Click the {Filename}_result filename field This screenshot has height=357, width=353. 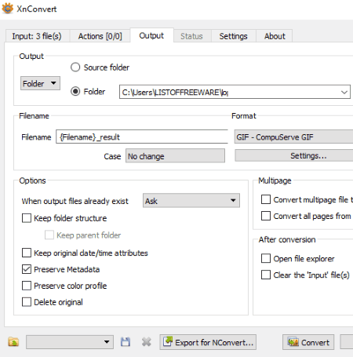click(142, 137)
